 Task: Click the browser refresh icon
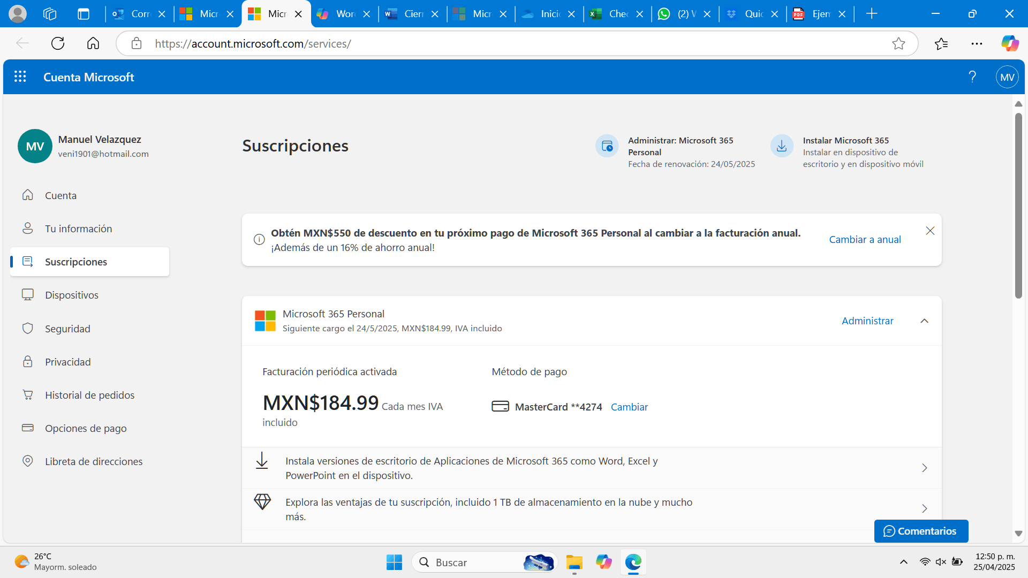58,43
